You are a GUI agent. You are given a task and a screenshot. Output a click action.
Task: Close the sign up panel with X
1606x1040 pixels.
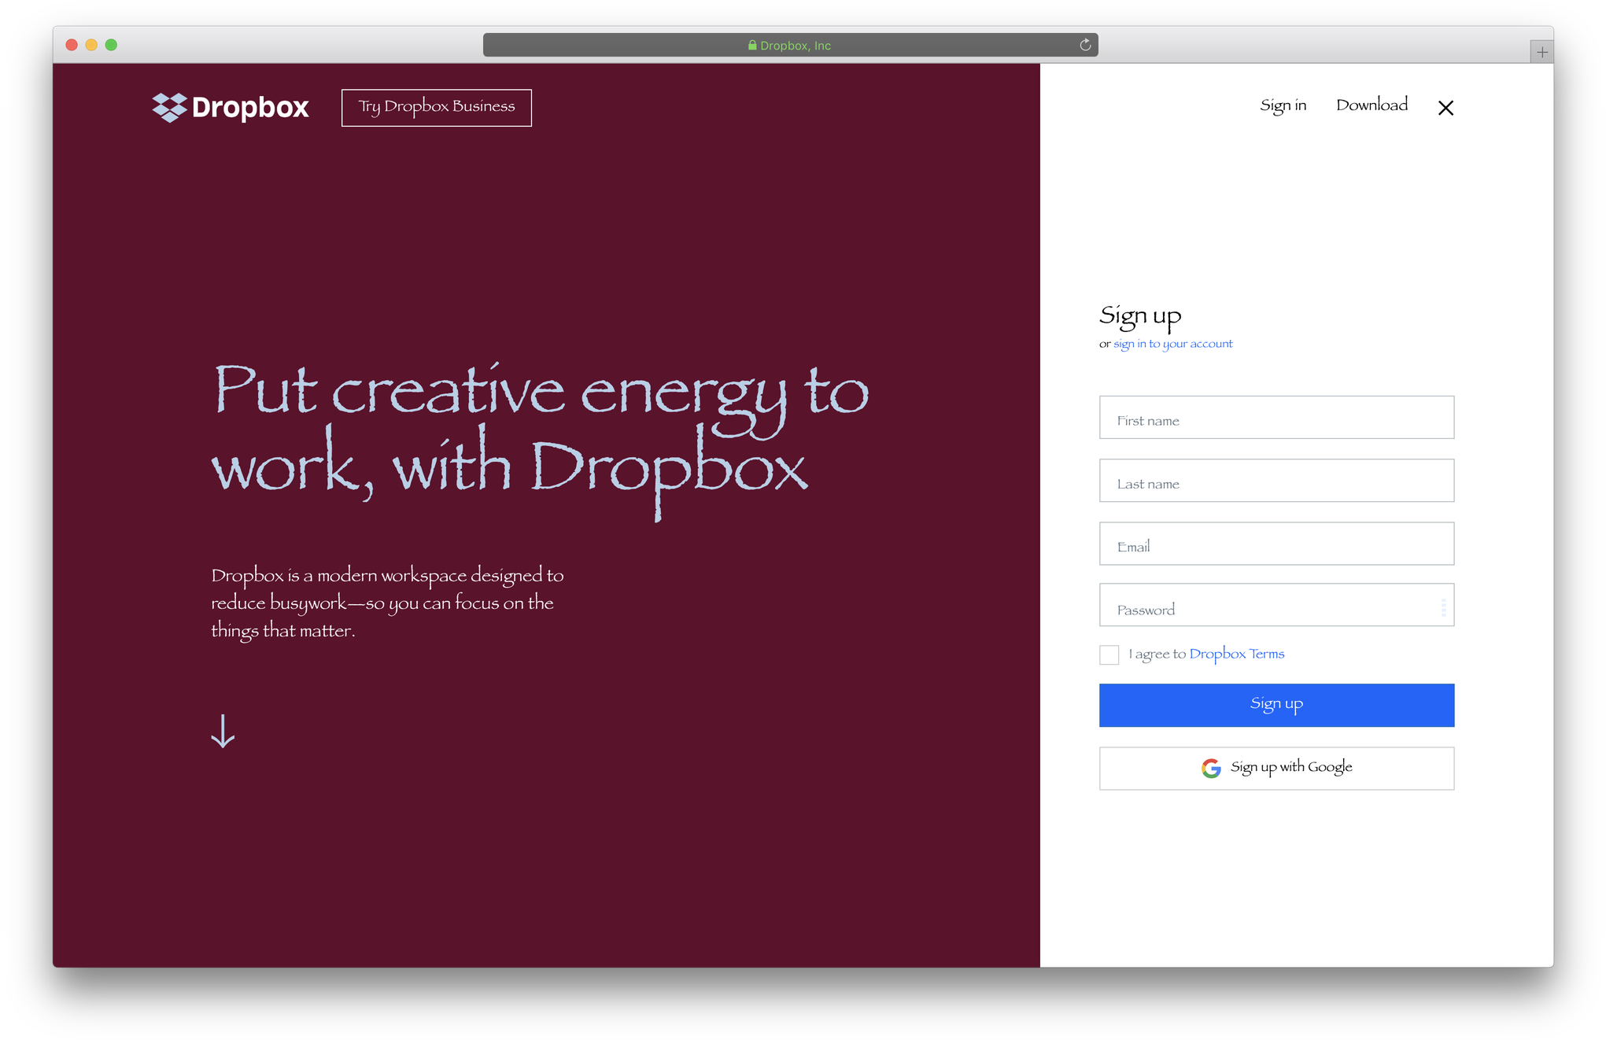tap(1445, 108)
